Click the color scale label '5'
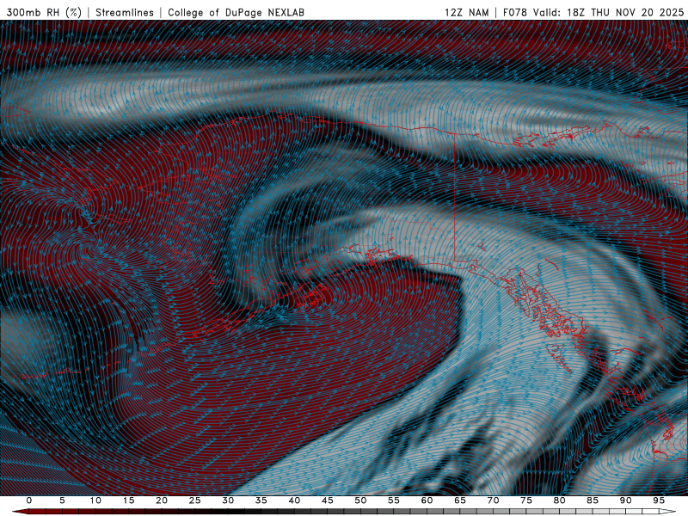The image size is (688, 516). point(62,501)
